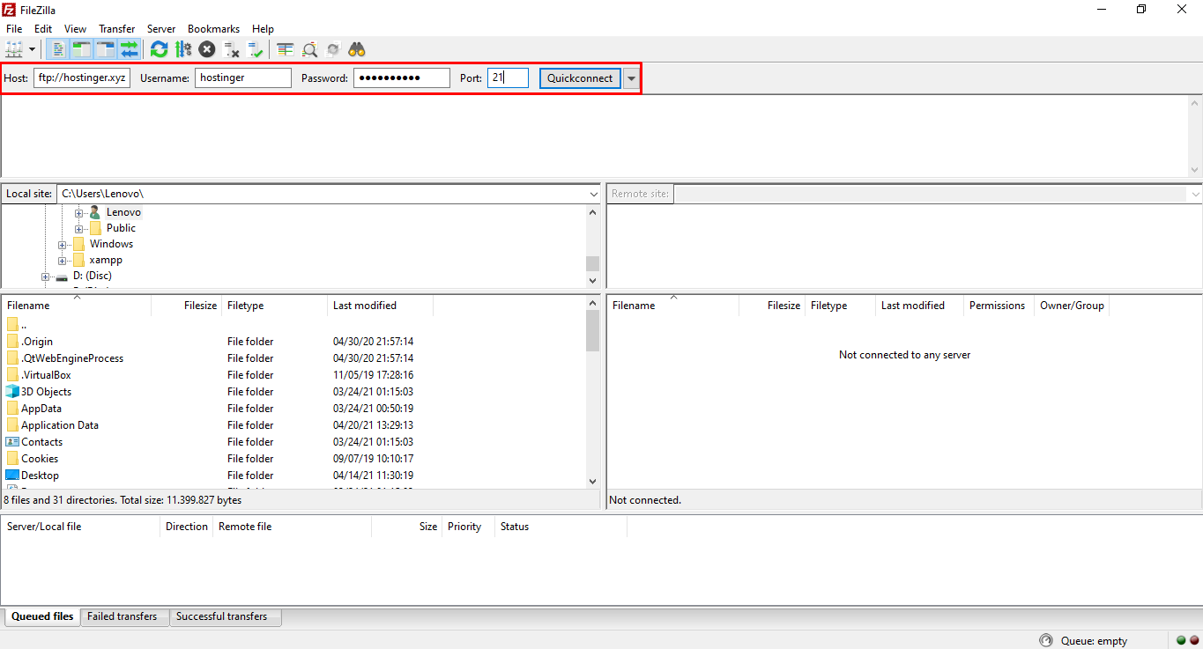Switch to the Failed transfers tab
The height and width of the screenshot is (649, 1203).
click(x=123, y=616)
